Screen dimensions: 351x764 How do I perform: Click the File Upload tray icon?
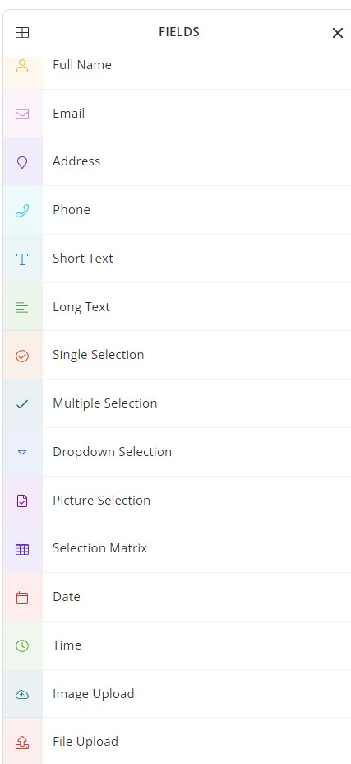click(22, 742)
